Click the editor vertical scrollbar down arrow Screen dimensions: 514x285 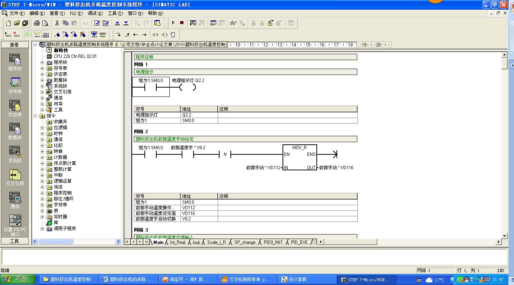tap(504, 236)
